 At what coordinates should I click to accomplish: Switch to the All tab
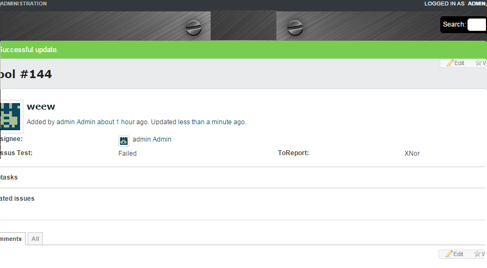click(35, 239)
